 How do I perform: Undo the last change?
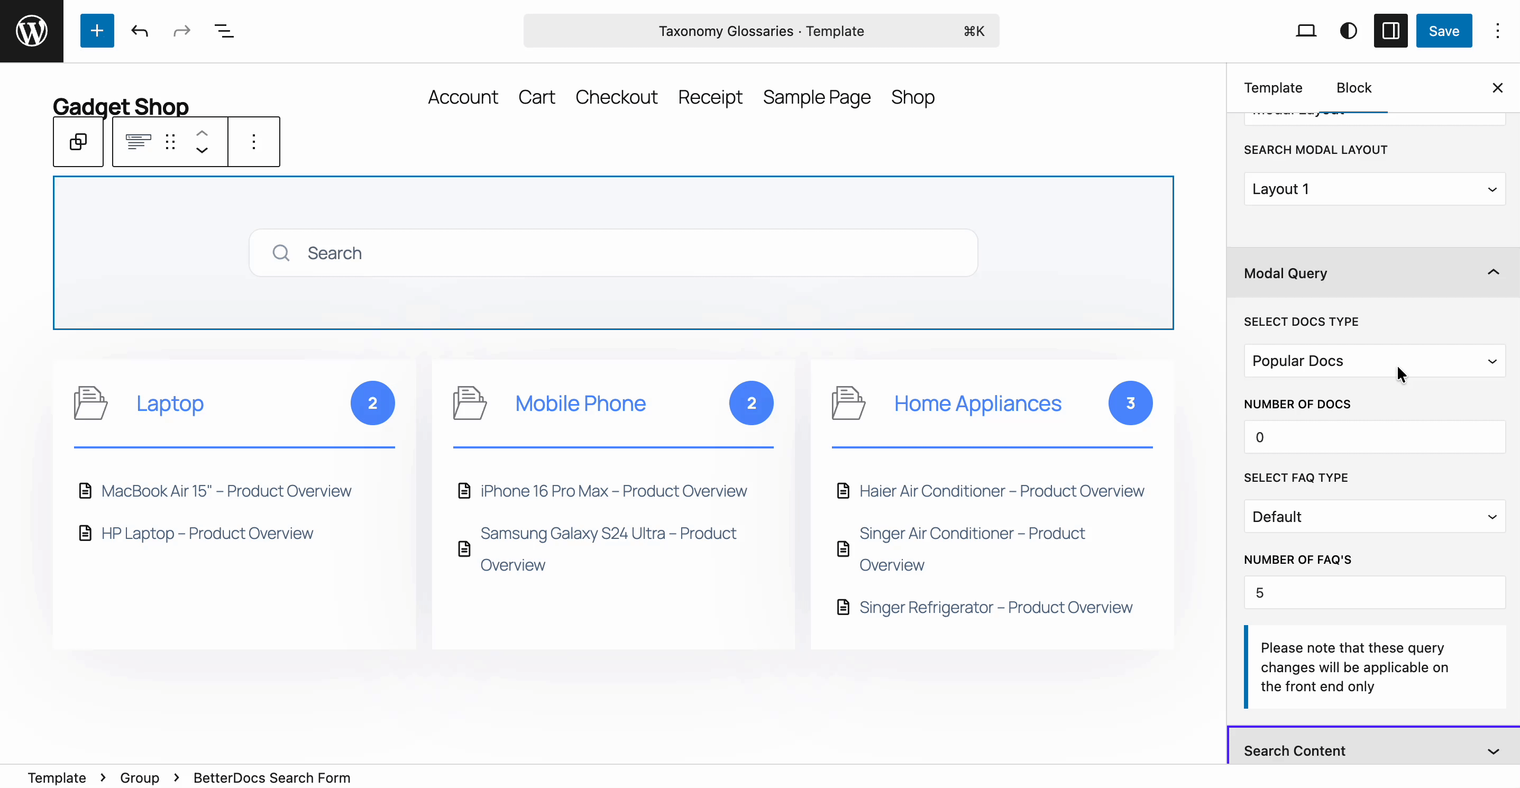coord(139,31)
